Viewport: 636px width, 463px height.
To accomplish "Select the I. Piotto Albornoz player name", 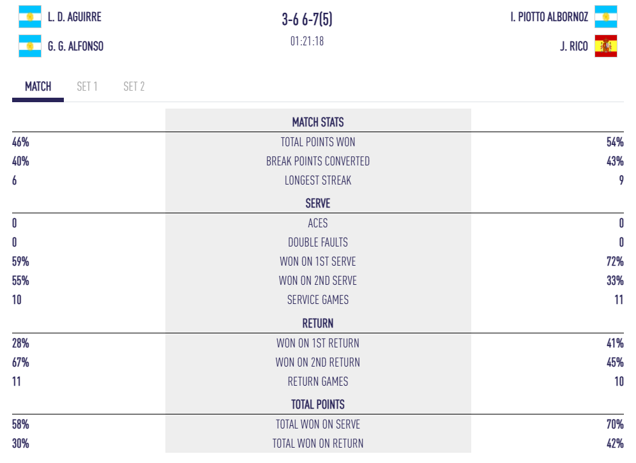I will (x=549, y=17).
